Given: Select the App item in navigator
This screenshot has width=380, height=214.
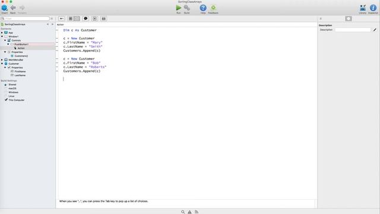Looking at the screenshot, I should 11,33.
